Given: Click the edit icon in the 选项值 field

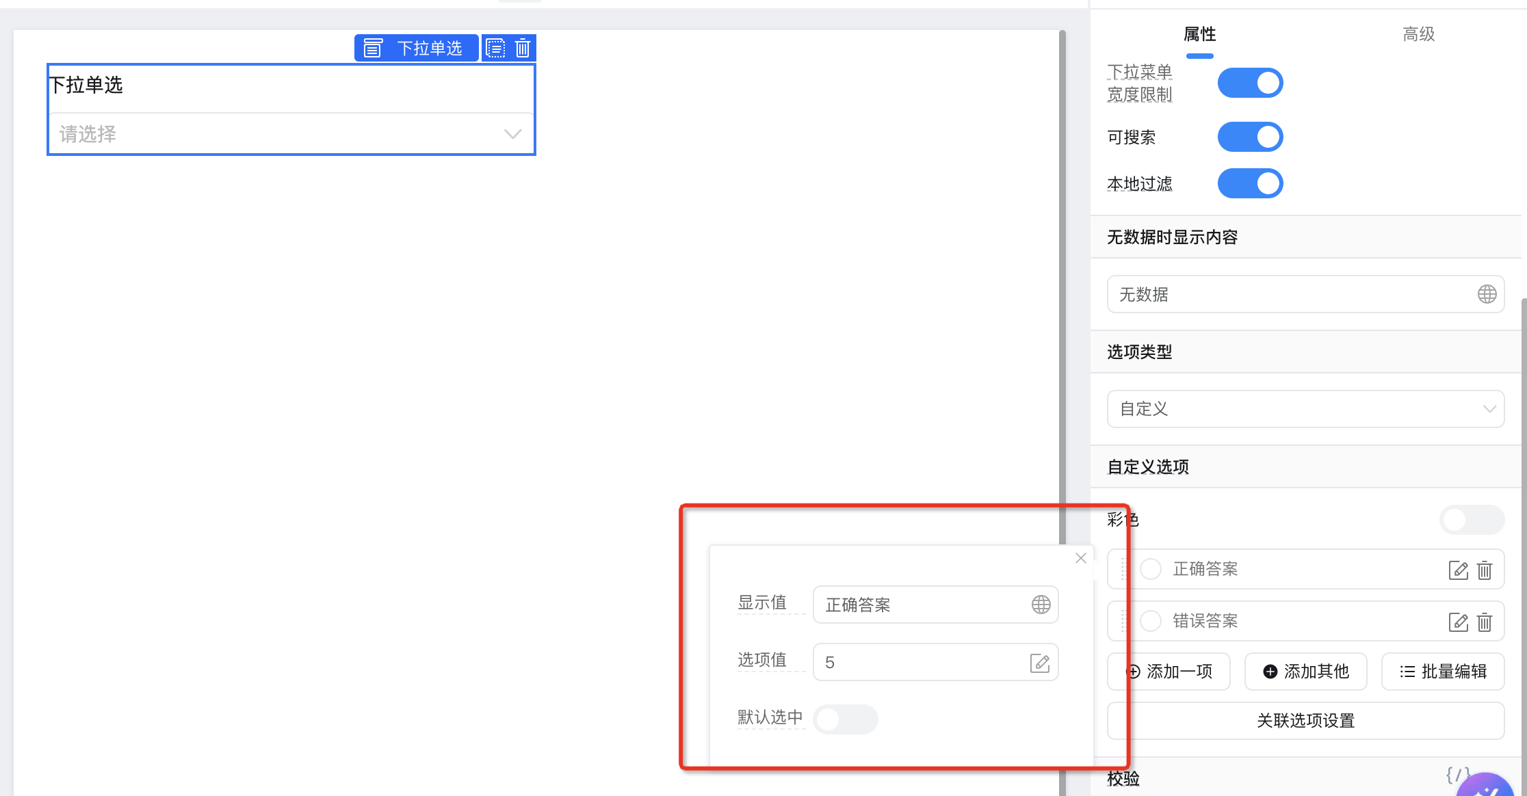Looking at the screenshot, I should point(1040,663).
